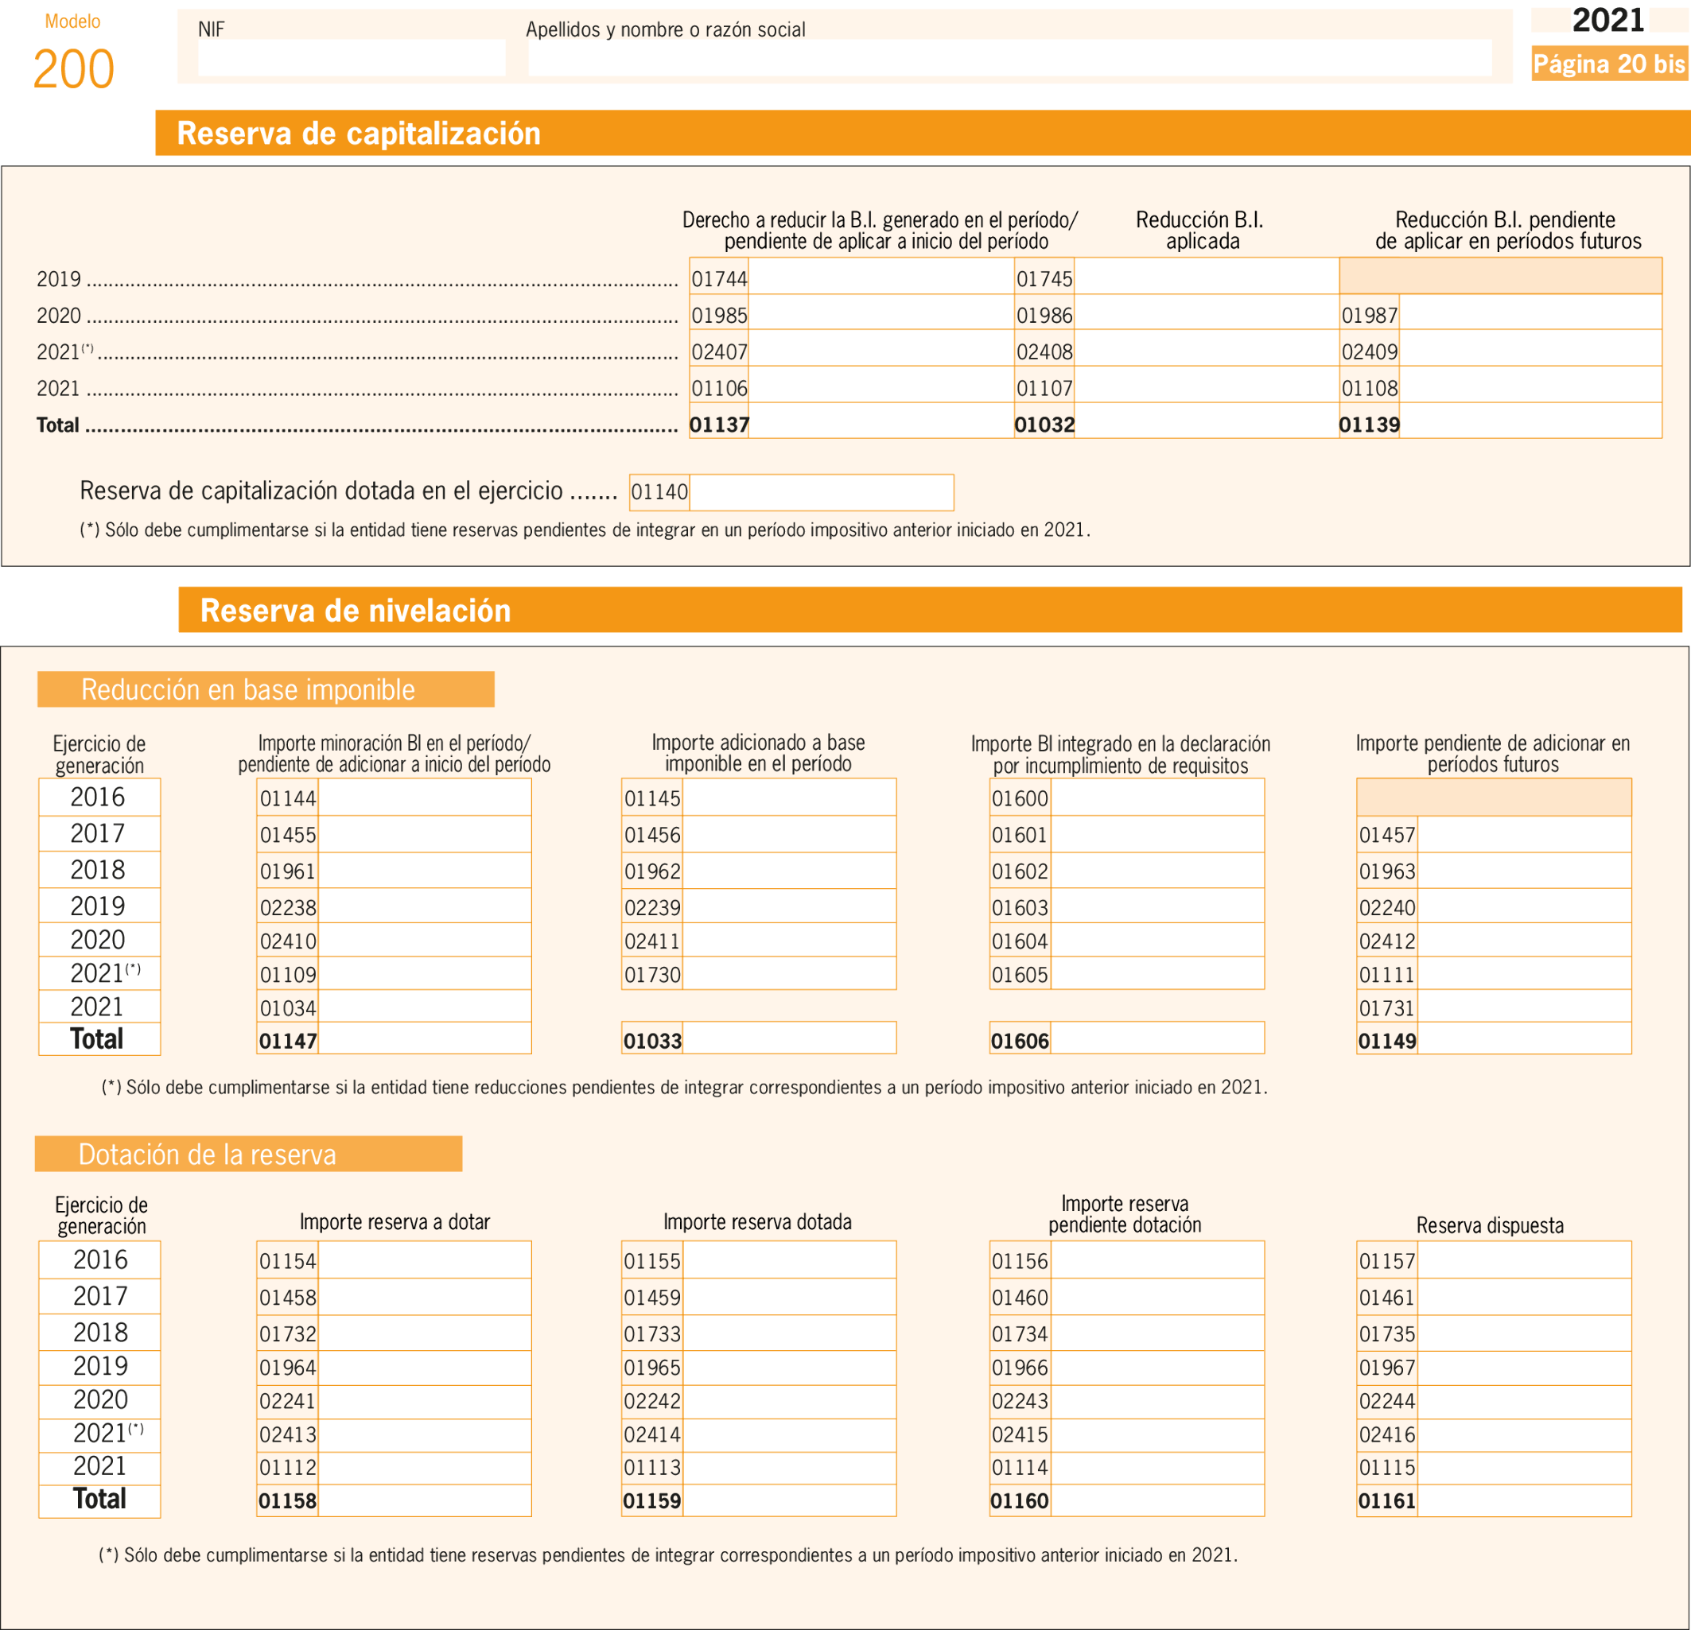Click field 01108 for year 2021

[1530, 386]
